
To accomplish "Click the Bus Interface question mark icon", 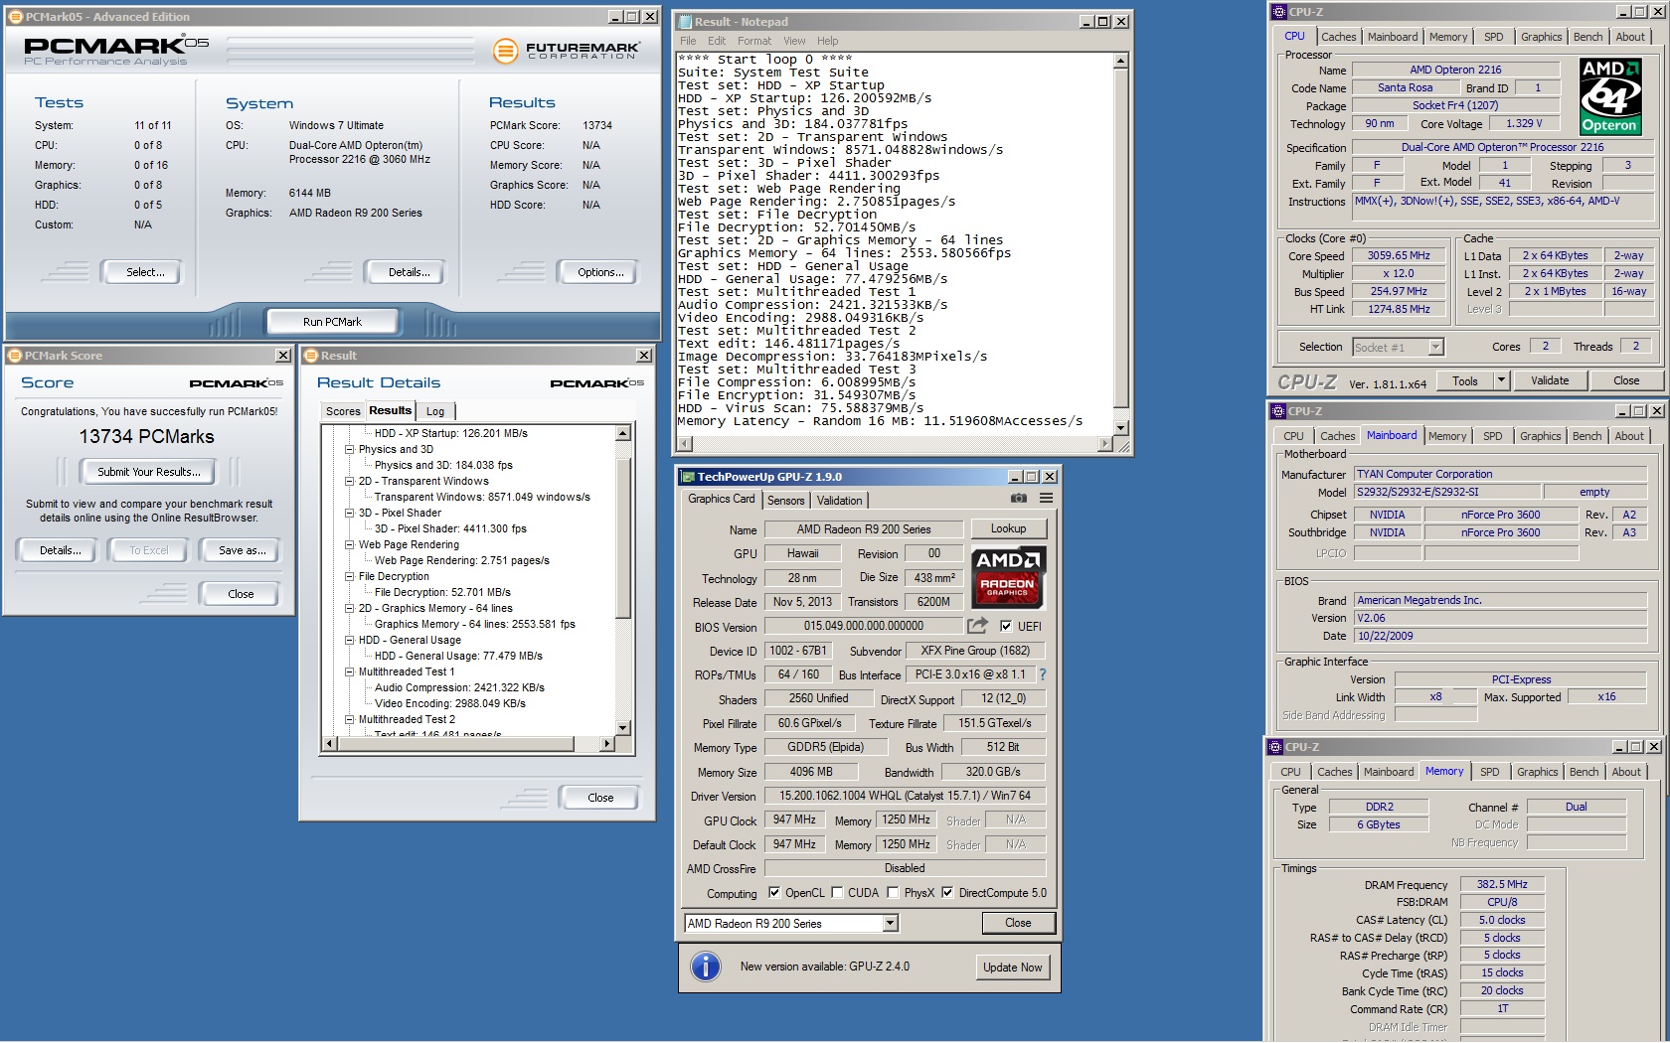I will click(1043, 674).
